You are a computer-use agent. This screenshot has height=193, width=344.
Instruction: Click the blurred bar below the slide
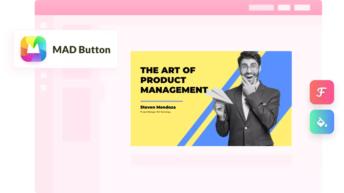211,160
